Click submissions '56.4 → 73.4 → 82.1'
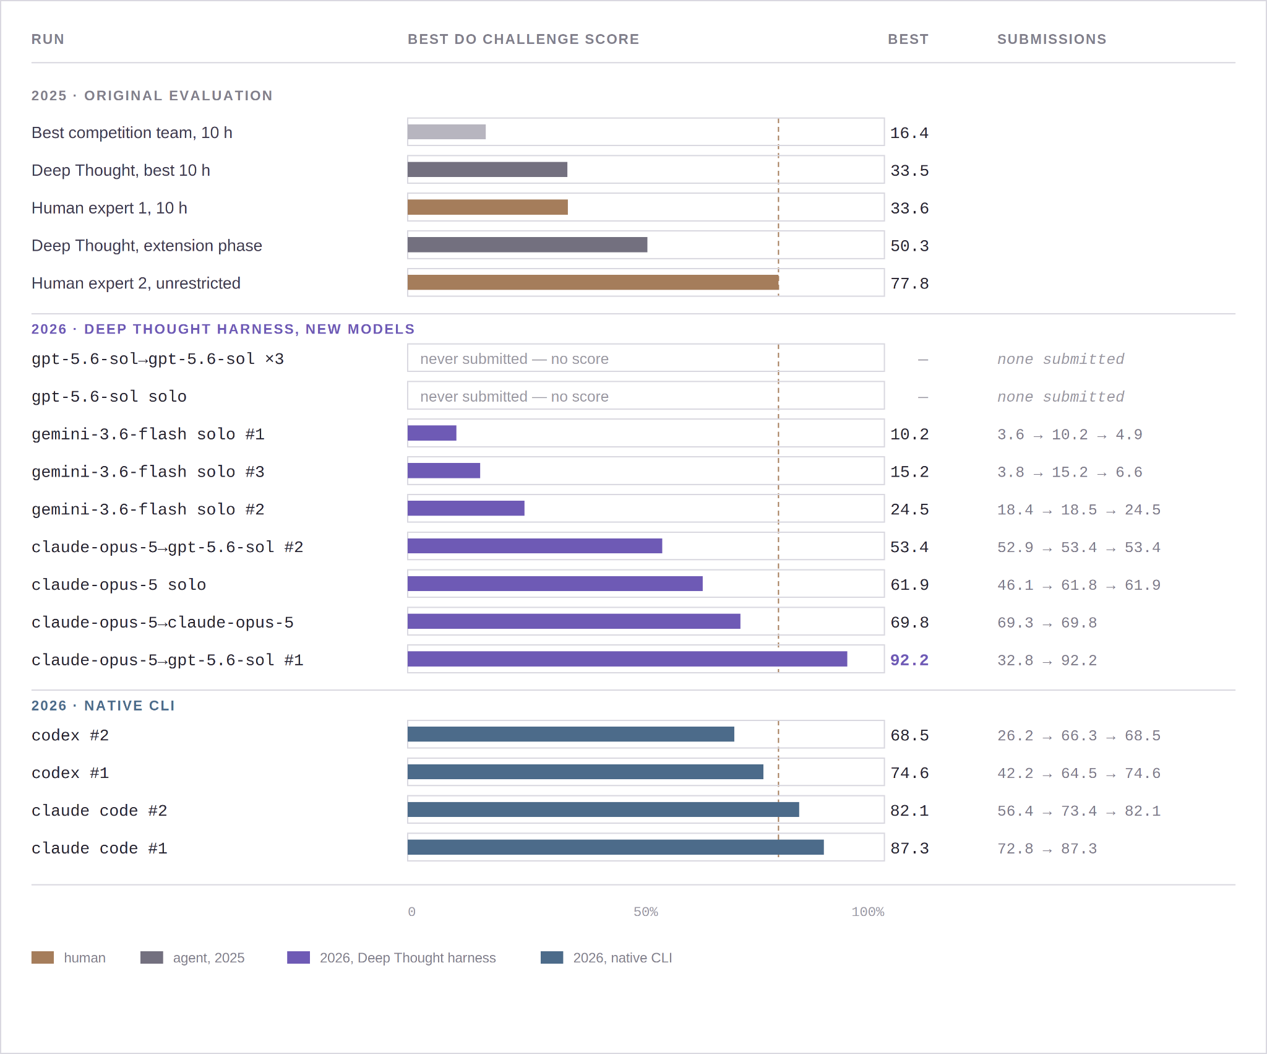Screen dimensions: 1267x1054 (x=1079, y=811)
